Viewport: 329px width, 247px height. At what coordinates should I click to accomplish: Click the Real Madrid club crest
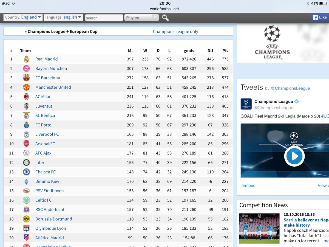[26, 59]
